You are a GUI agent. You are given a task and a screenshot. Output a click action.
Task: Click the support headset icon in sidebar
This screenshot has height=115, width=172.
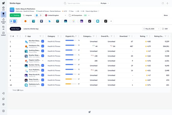pyautogui.click(x=3, y=99)
